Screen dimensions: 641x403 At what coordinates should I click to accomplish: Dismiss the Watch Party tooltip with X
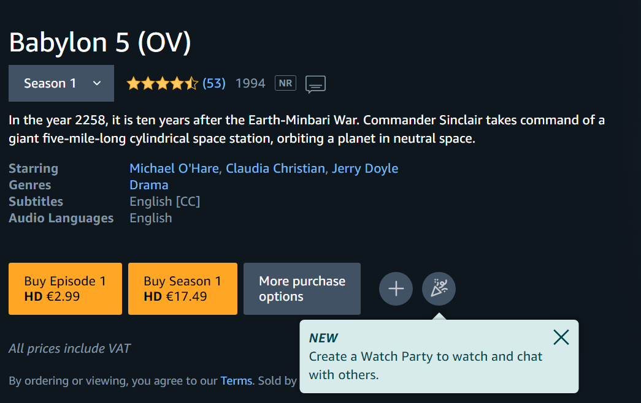coord(561,337)
